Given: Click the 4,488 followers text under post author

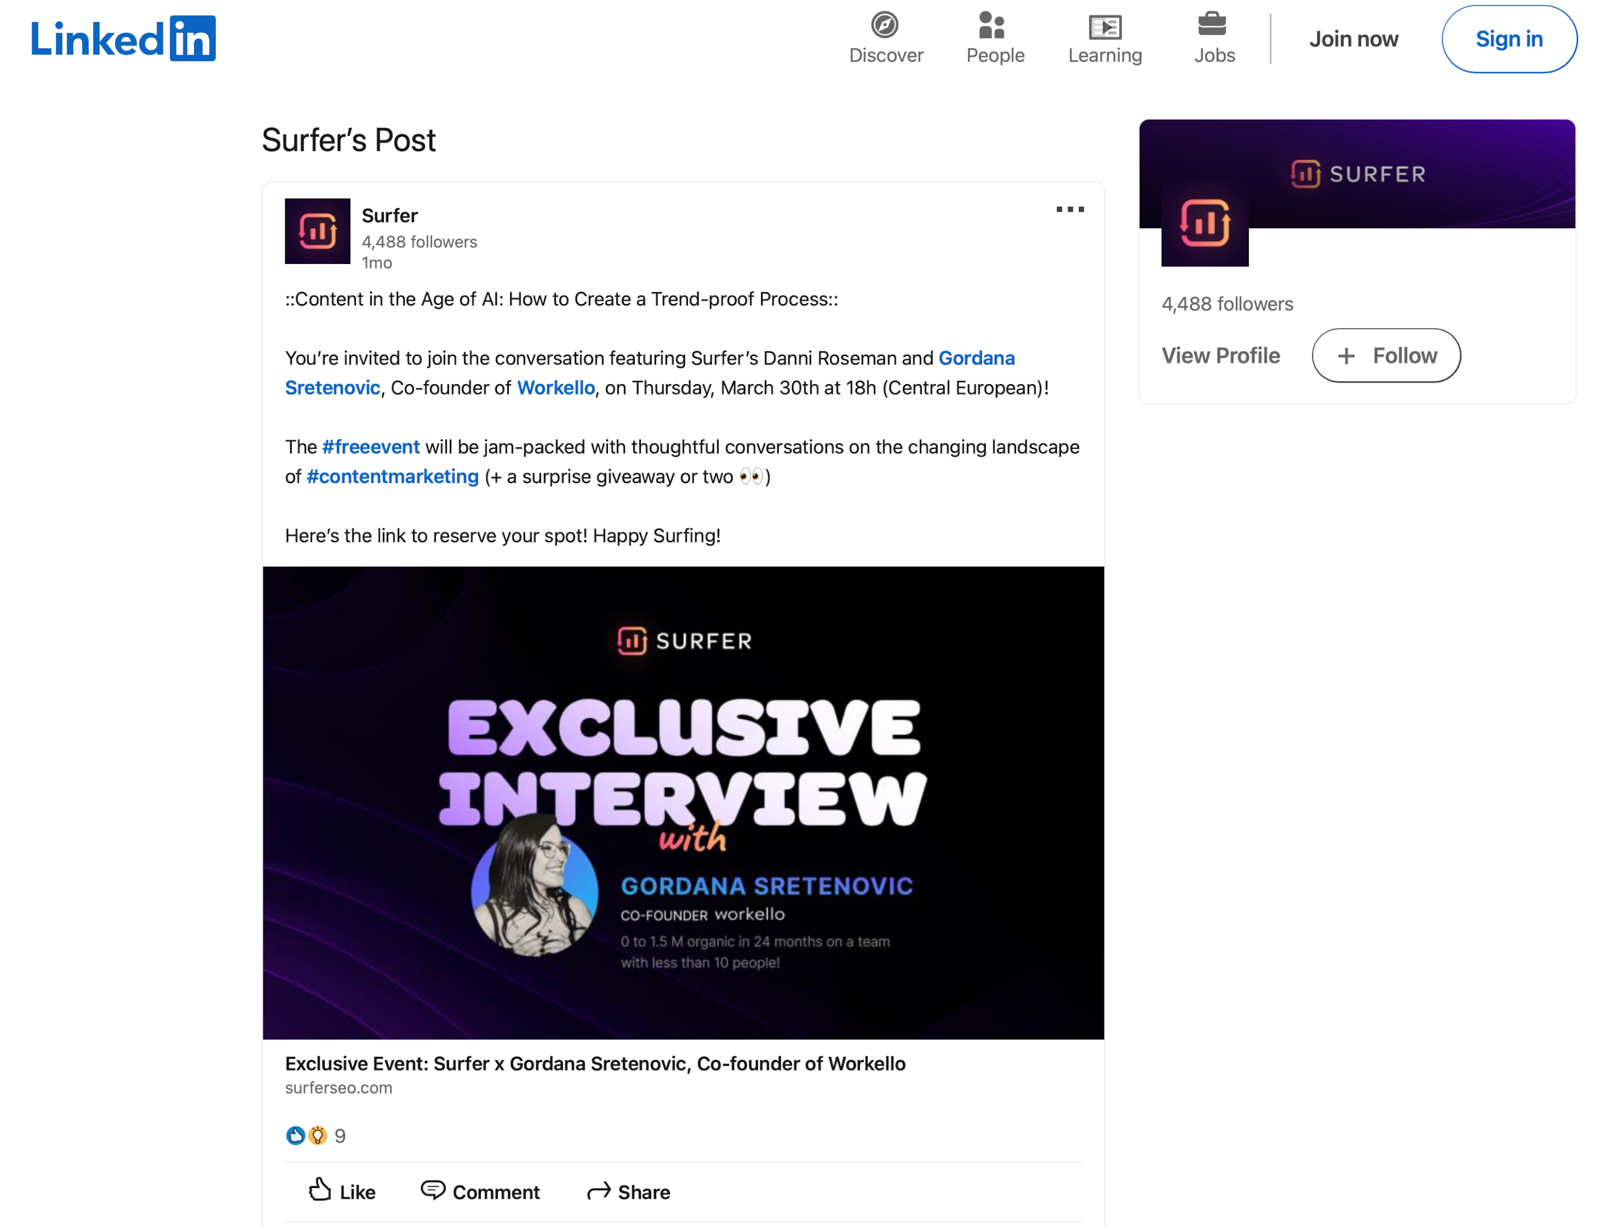Looking at the screenshot, I should coord(419,242).
